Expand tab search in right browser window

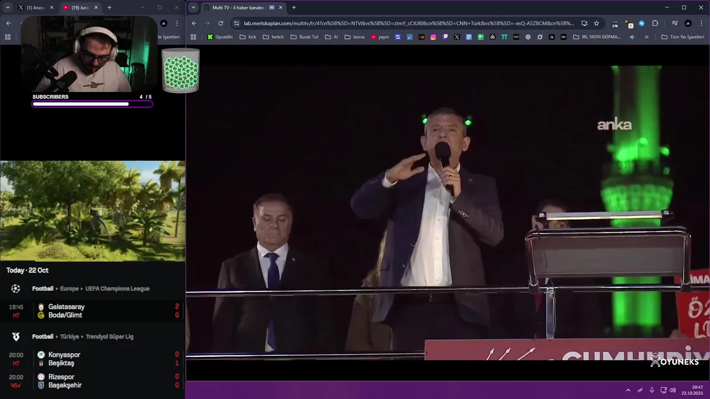[193, 8]
